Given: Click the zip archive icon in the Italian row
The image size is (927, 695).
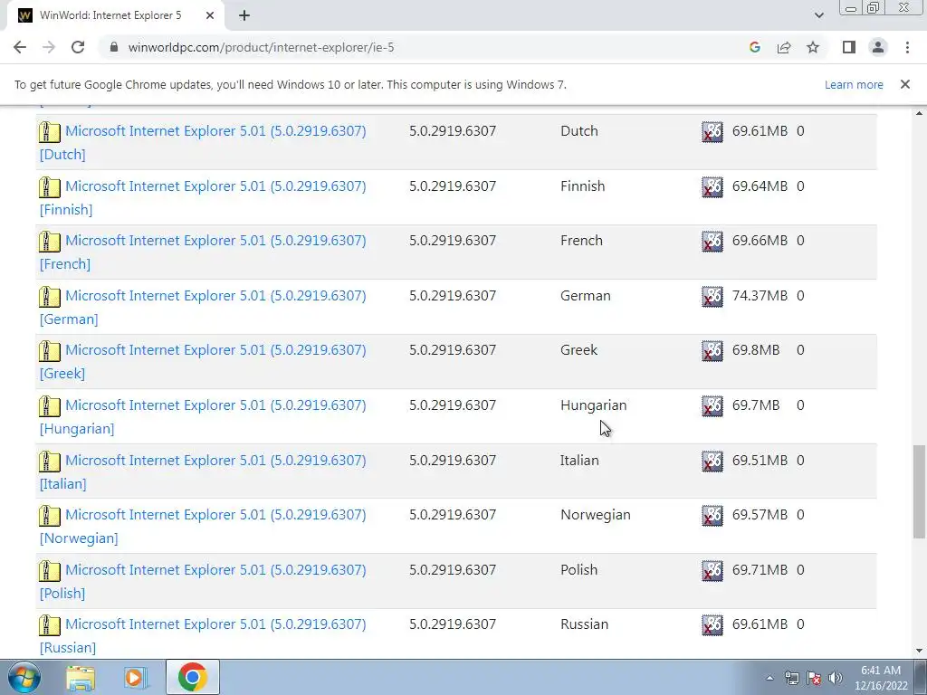Looking at the screenshot, I should (x=50, y=461).
